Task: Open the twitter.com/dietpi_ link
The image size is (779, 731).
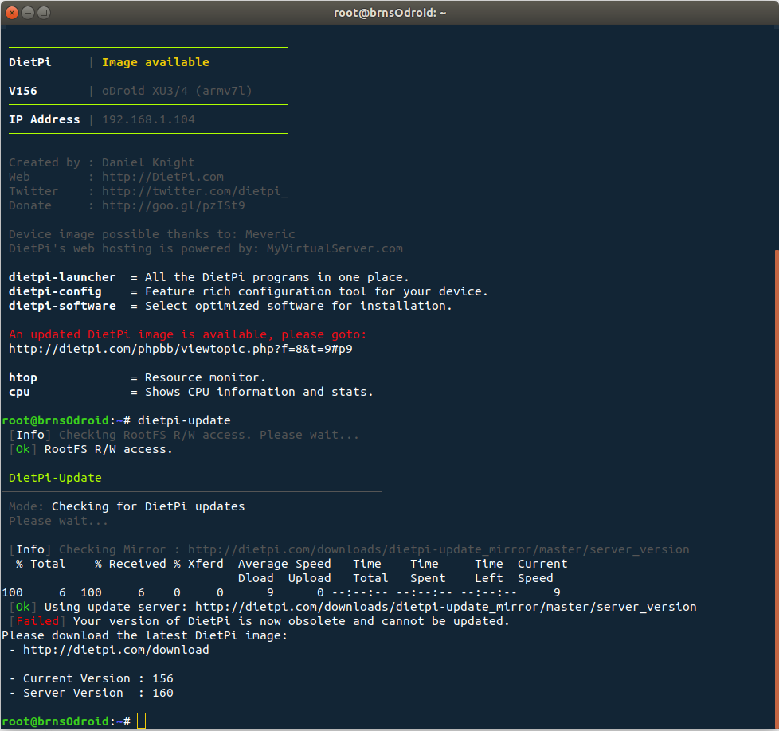Action: 194,191
